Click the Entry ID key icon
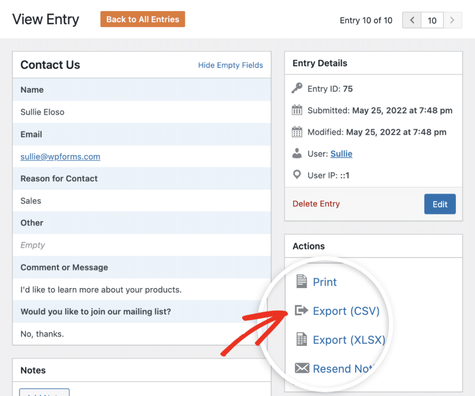The image size is (475, 396). click(x=297, y=88)
